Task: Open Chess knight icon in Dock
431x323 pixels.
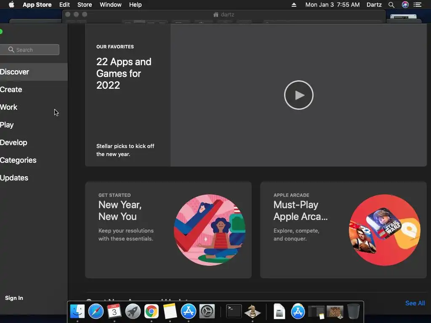Action: click(x=253, y=312)
